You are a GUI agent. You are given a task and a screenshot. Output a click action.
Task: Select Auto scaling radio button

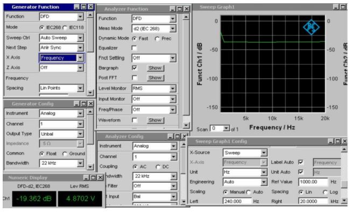pyautogui.click(x=249, y=192)
